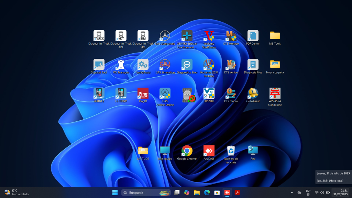
Task: Expand the hidden system tray icons chevron
Action: coord(292,192)
